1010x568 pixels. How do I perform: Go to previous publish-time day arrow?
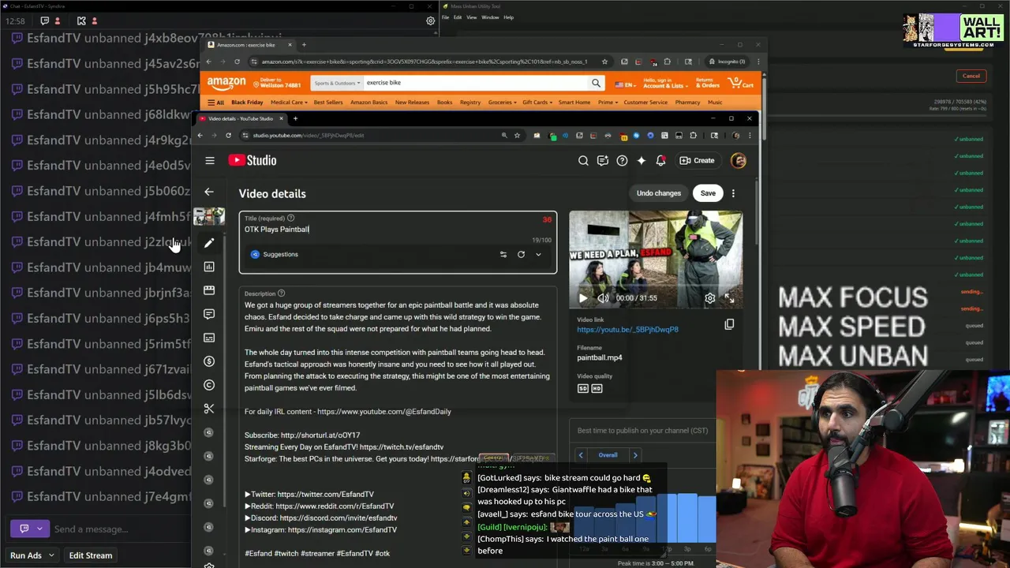click(581, 455)
